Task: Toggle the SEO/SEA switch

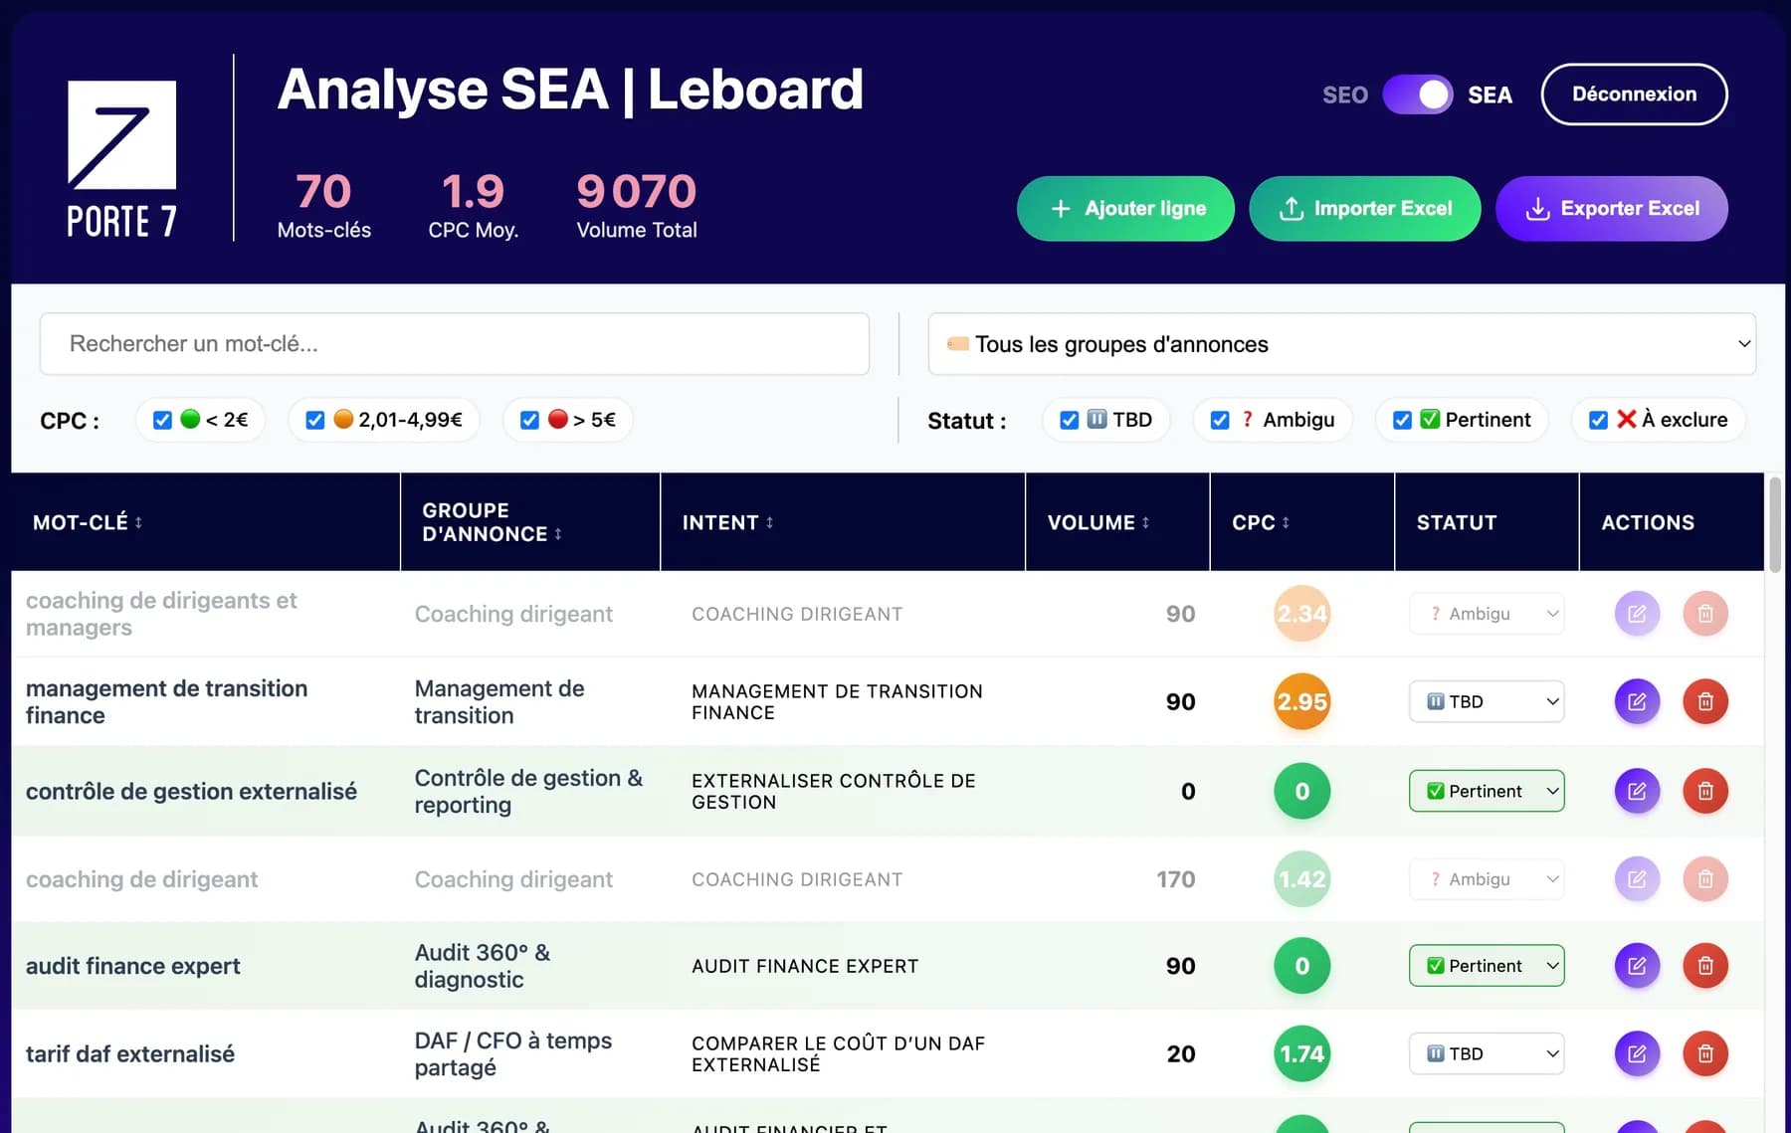Action: [1418, 94]
